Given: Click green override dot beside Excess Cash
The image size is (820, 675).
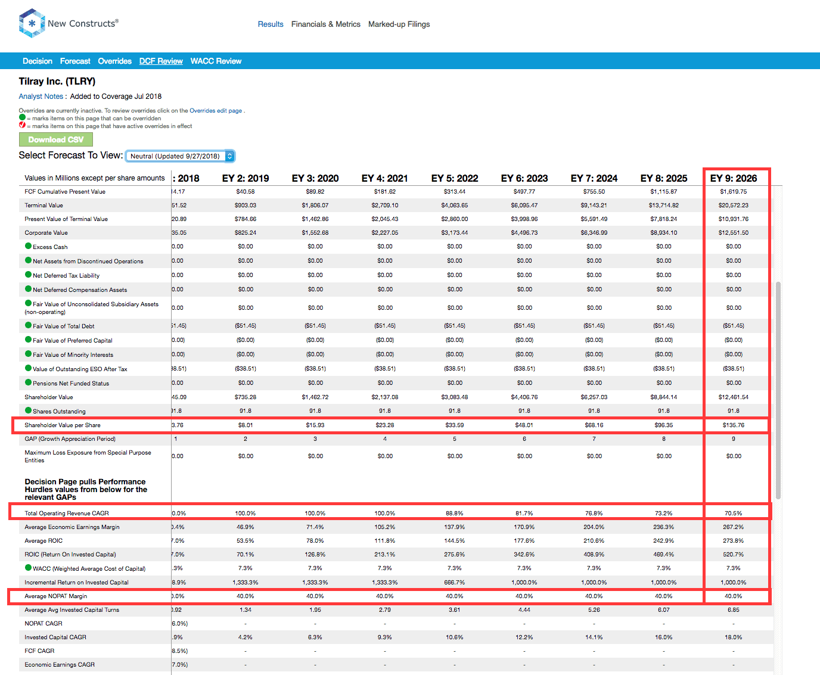Looking at the screenshot, I should point(28,246).
